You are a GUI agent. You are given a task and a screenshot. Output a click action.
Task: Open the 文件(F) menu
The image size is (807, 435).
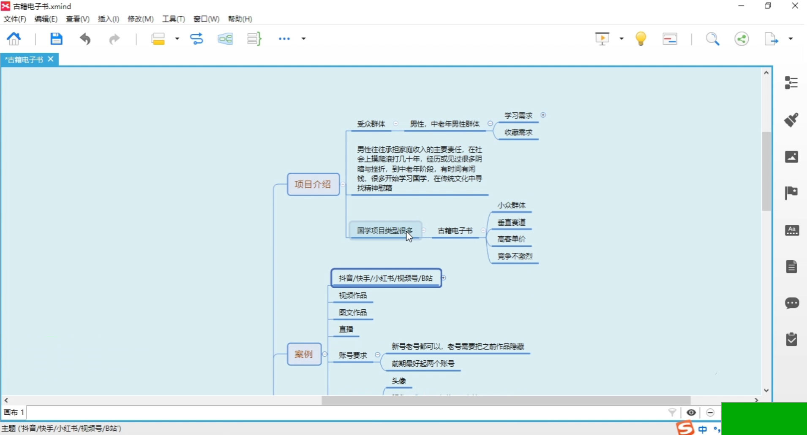point(15,19)
